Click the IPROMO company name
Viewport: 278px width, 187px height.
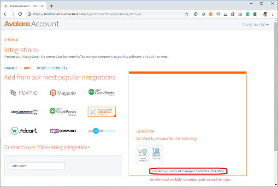click(12, 40)
